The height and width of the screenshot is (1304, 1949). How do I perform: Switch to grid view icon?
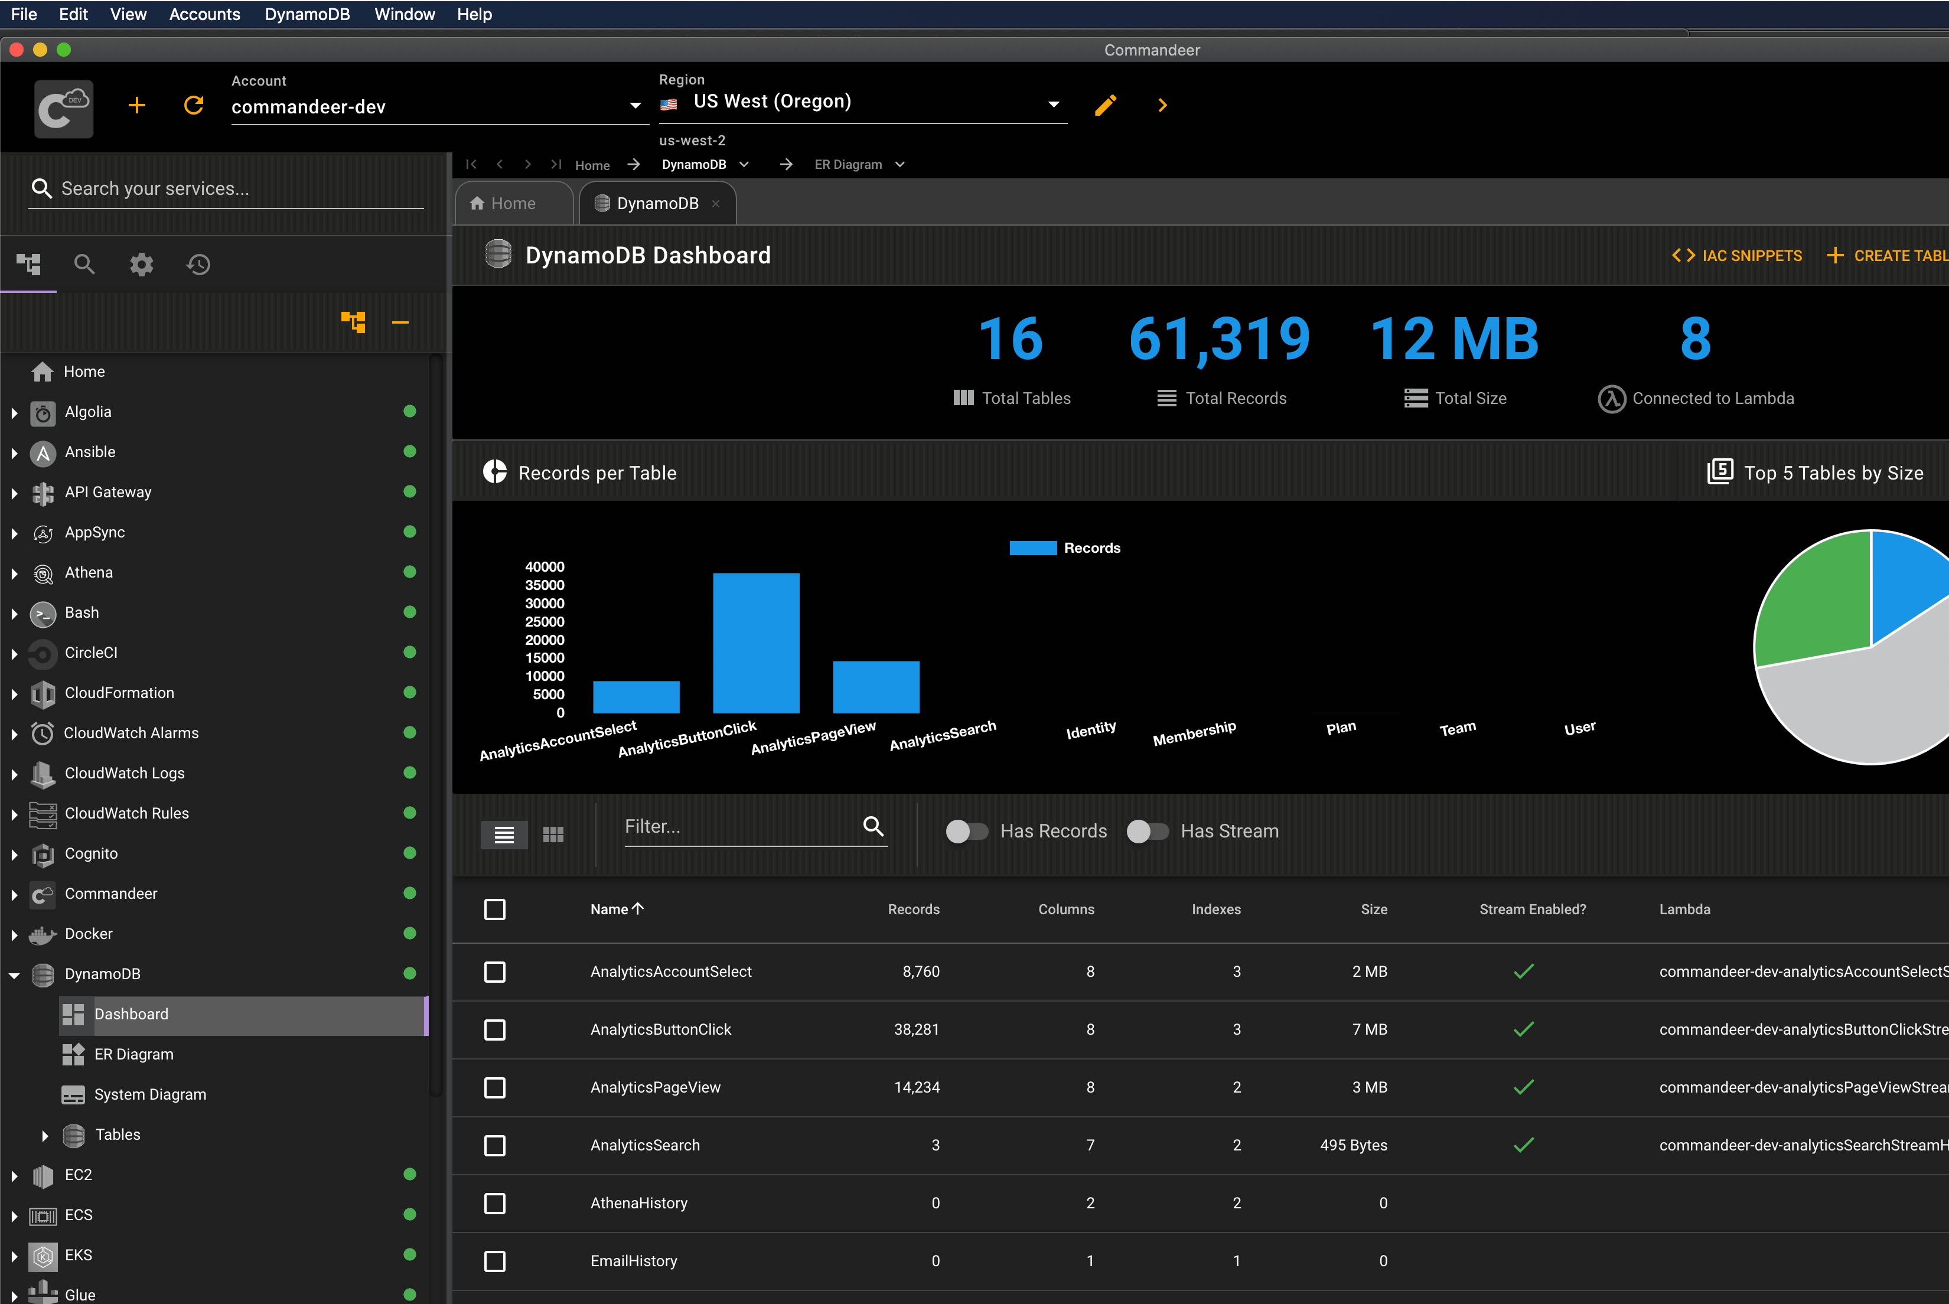coord(553,834)
